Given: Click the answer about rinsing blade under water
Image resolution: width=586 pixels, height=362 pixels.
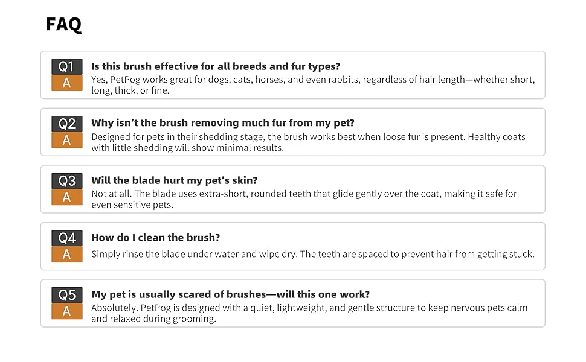Looking at the screenshot, I should point(313,254).
